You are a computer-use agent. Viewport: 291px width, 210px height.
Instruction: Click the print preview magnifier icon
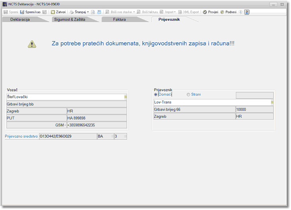[x=93, y=12]
